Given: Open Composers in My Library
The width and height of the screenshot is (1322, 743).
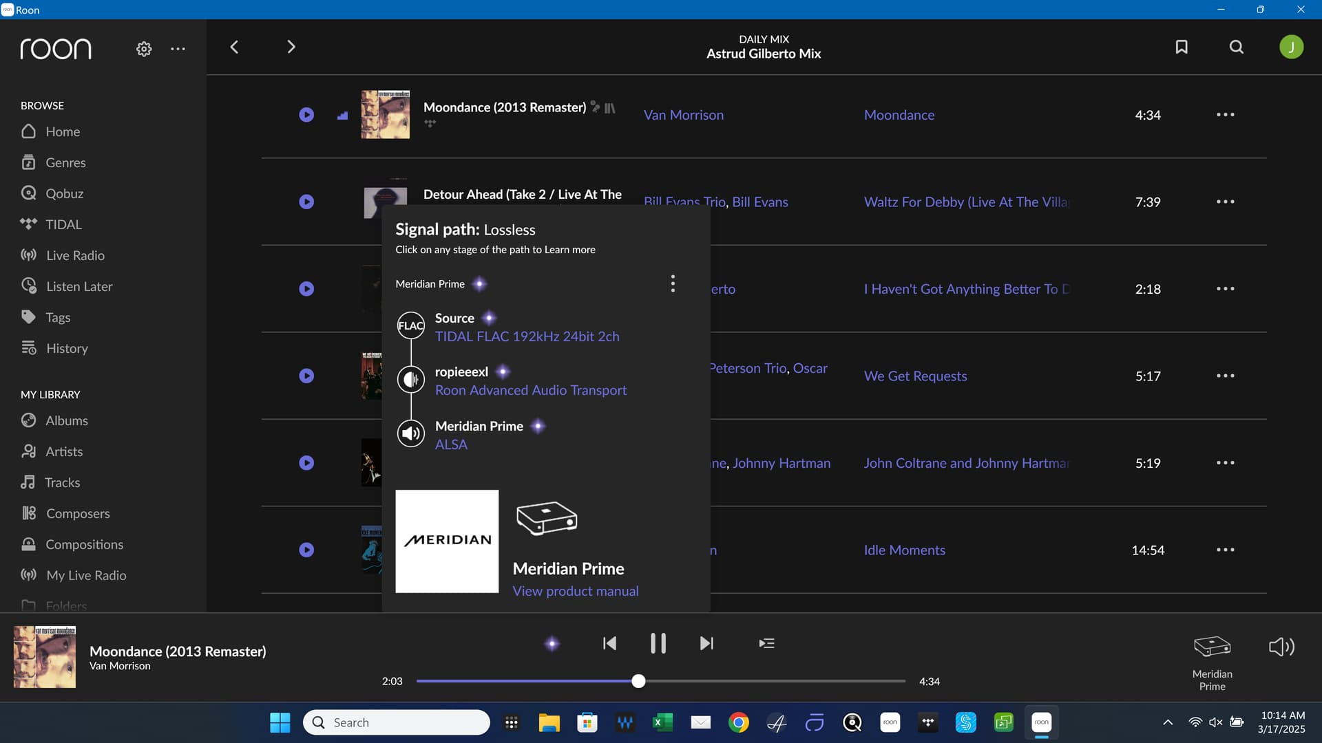Looking at the screenshot, I should pos(65,513).
